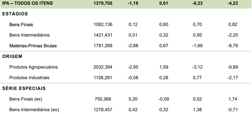Click the ORIGEM section heading
252x114 pixels.
pos(12,56)
